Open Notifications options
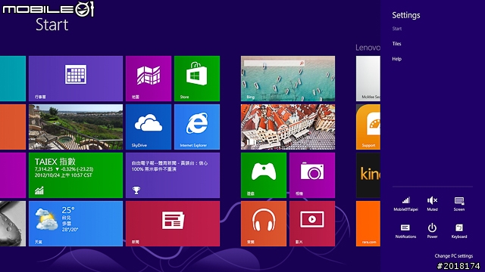The height and width of the screenshot is (272, 485). tap(405, 231)
